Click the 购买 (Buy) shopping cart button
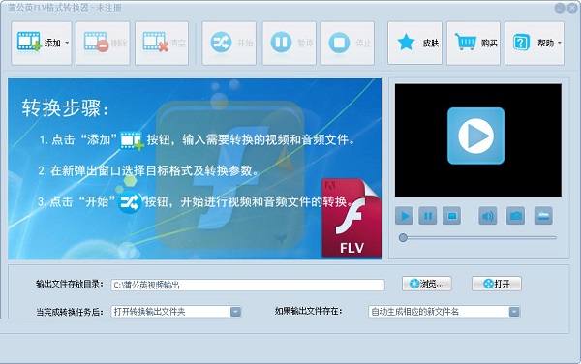Image resolution: width=581 pixels, height=364 pixels. pyautogui.click(x=474, y=43)
